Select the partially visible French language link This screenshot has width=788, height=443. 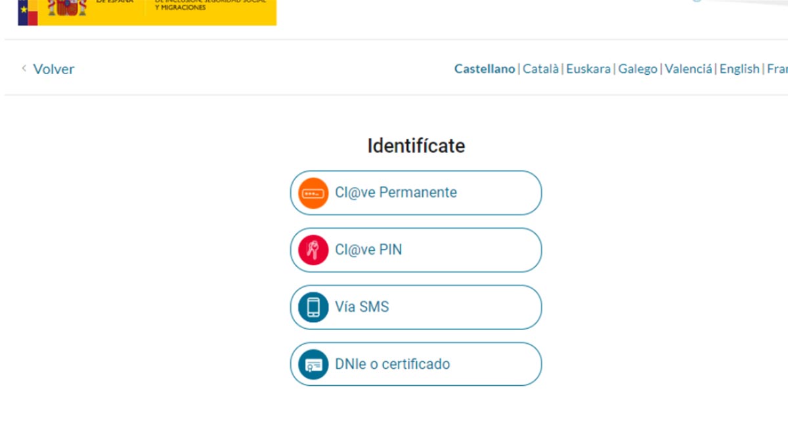(x=777, y=69)
